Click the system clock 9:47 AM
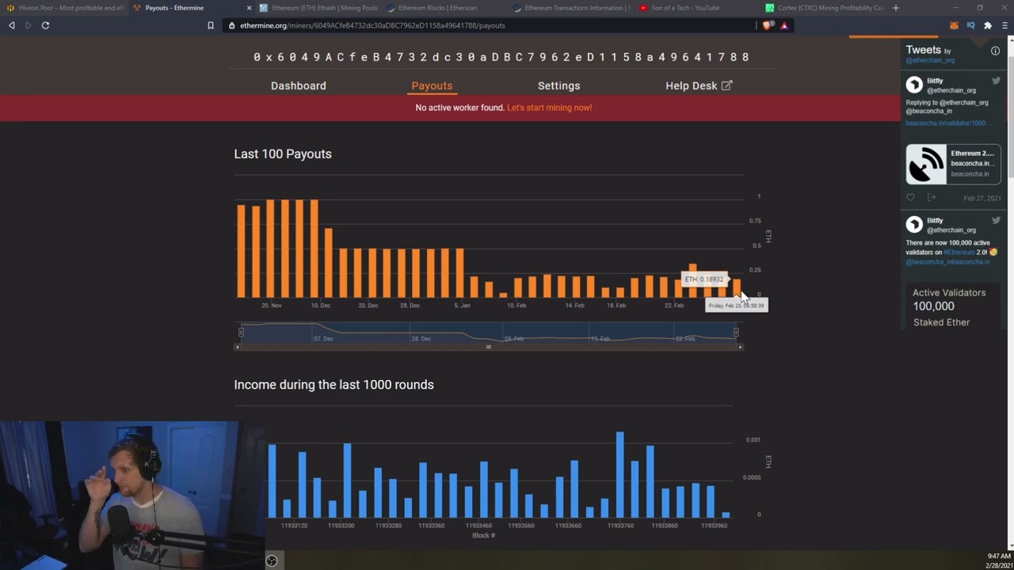Viewport: 1014px width, 570px height. click(1000, 557)
